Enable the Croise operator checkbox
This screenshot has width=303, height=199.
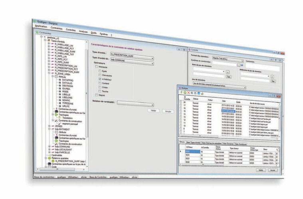[100, 87]
